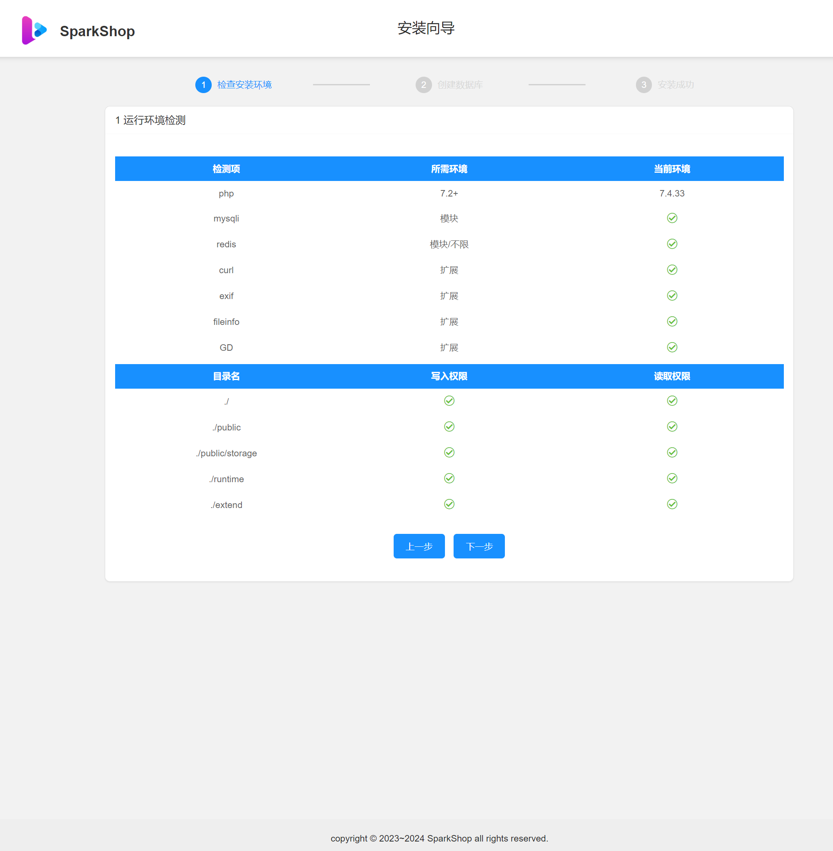Click the mysqli green check icon
This screenshot has height=851, width=833.
click(x=672, y=218)
